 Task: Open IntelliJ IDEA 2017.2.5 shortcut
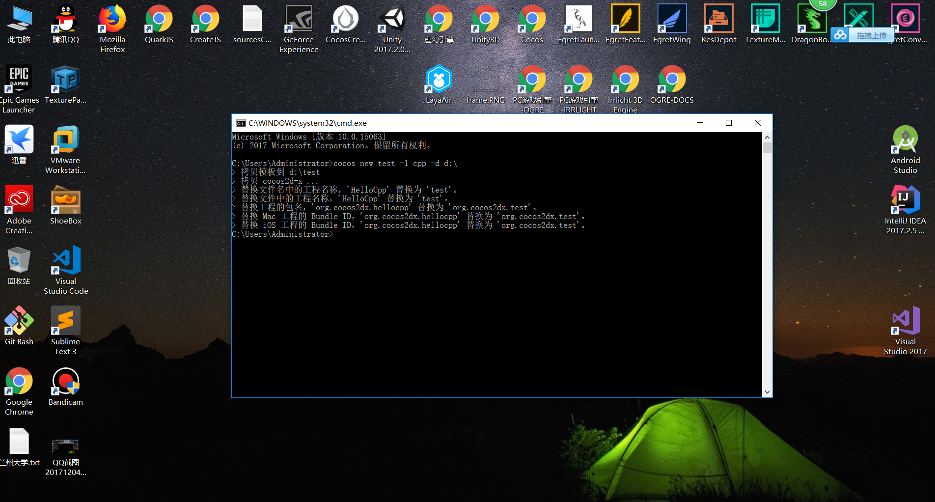point(906,210)
